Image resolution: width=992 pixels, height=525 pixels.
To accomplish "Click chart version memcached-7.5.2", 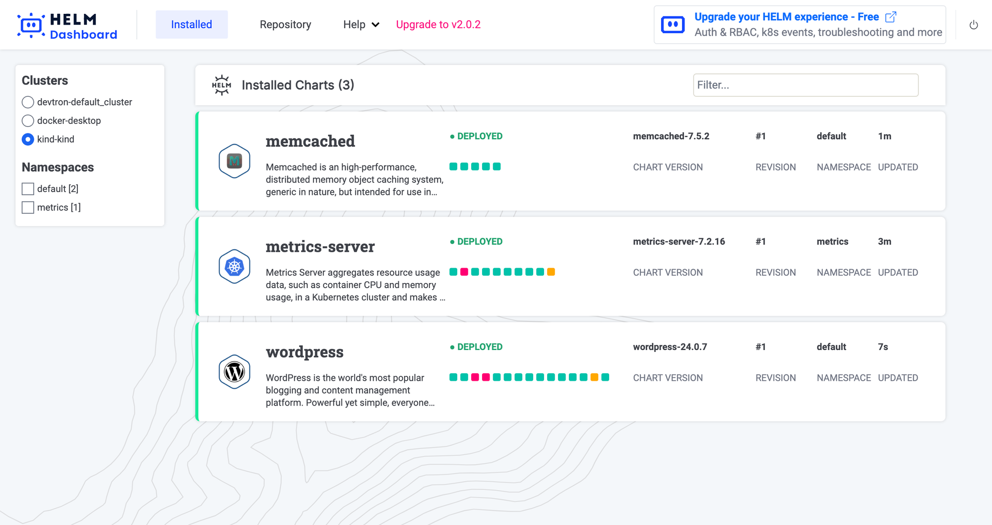I will (671, 136).
